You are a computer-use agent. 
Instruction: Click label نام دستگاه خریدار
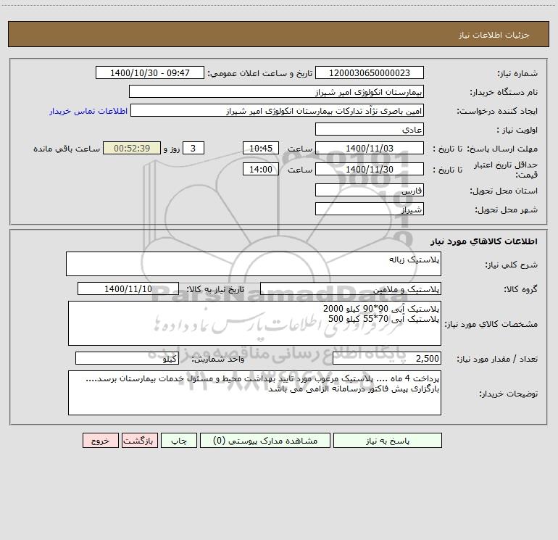click(504, 93)
